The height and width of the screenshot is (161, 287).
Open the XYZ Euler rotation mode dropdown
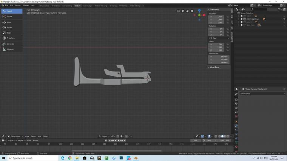point(219,38)
